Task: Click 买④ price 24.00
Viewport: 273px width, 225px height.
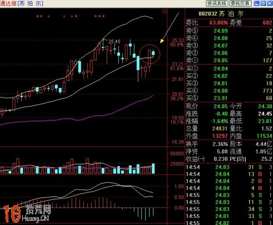Action: 221,91
